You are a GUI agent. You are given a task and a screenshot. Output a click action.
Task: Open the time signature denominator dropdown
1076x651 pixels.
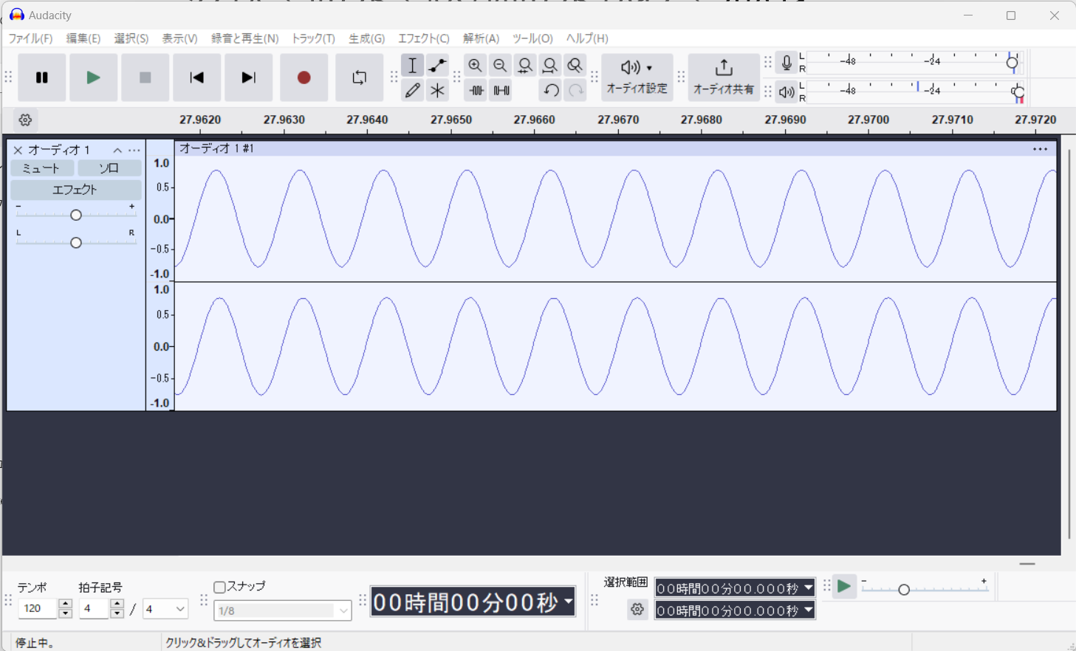[165, 609]
